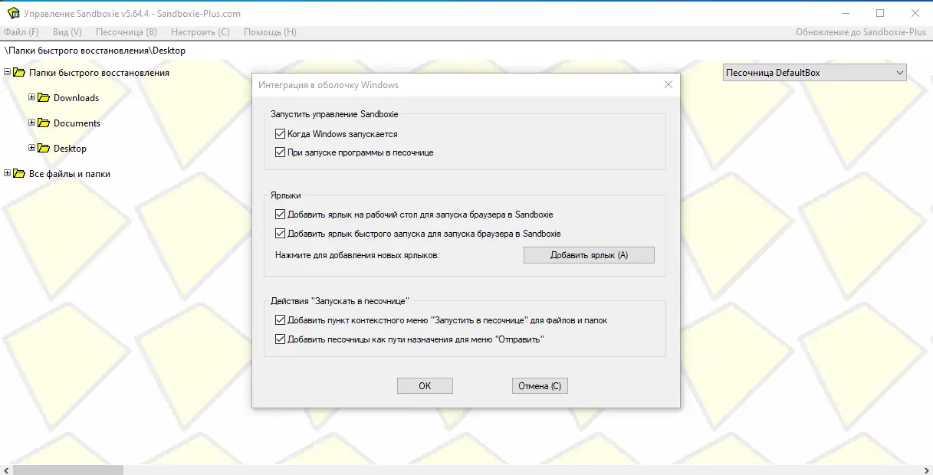Expand the Desktop tree node
This screenshot has width=933, height=475.
[x=32, y=148]
